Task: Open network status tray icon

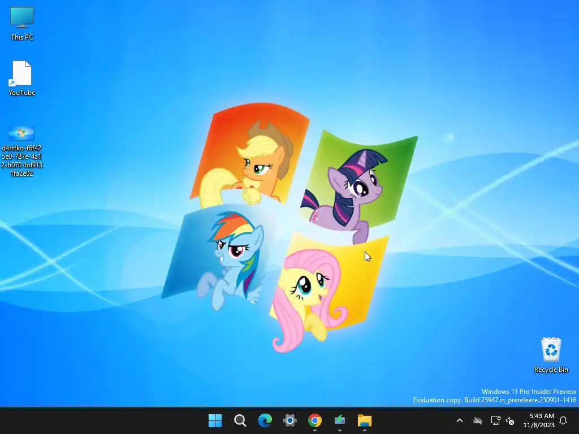Action: [x=495, y=420]
